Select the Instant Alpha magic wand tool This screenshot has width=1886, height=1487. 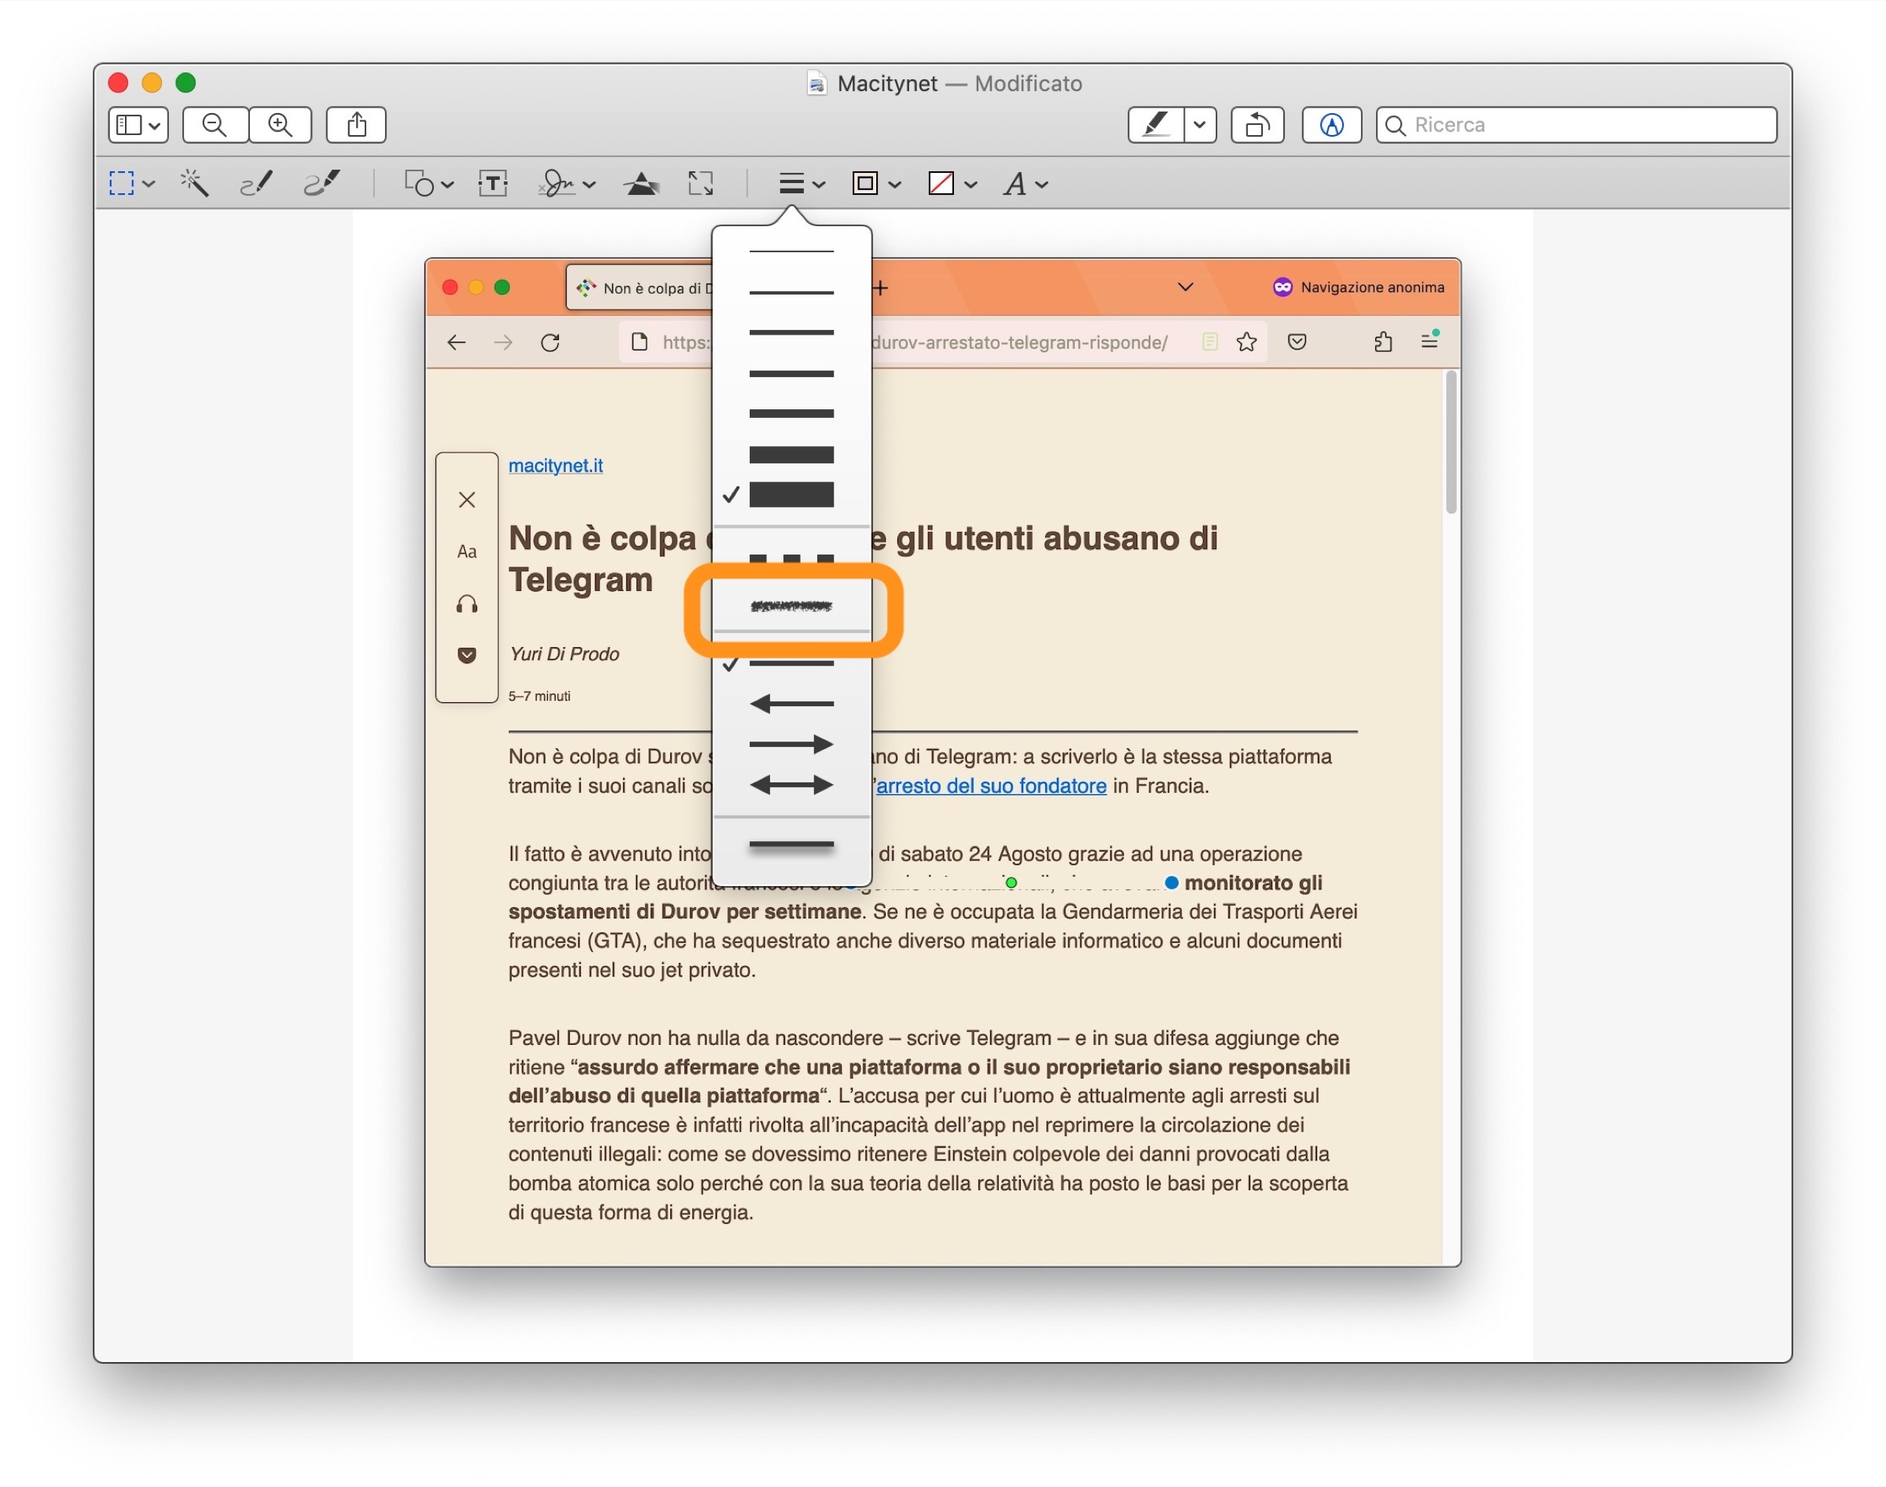(x=193, y=184)
